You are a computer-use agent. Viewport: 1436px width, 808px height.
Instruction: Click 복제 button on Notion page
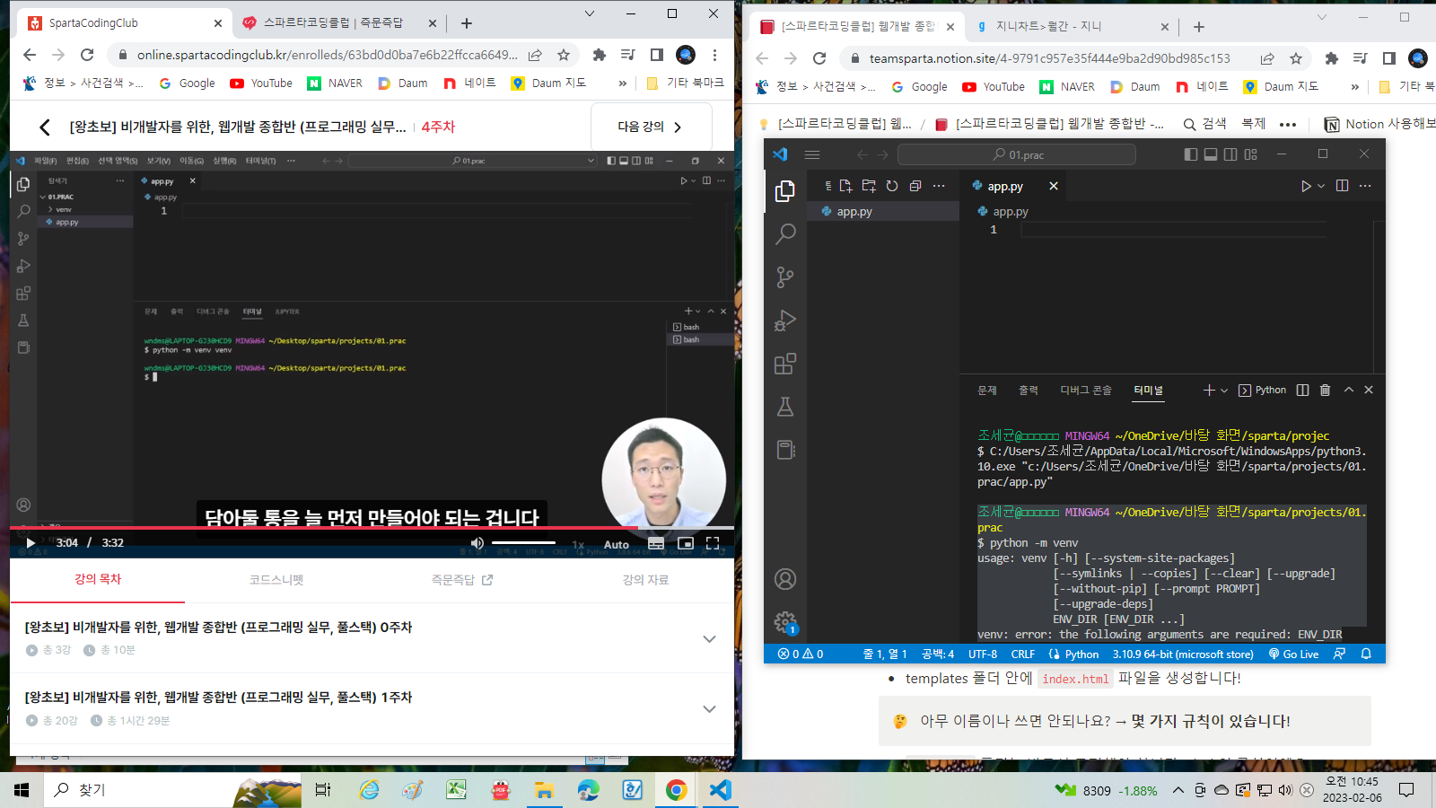tap(1253, 124)
